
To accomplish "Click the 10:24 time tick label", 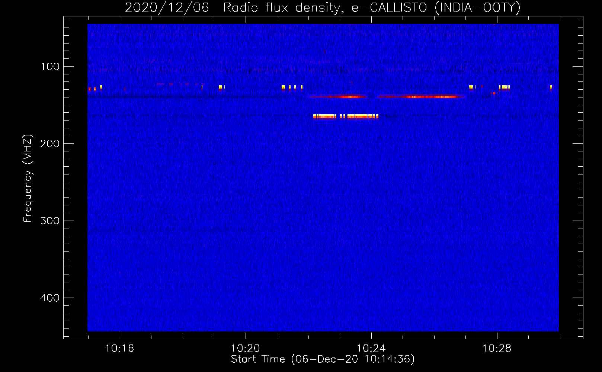I will click(371, 349).
